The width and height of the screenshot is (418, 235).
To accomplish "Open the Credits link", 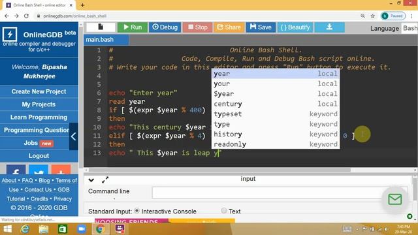I will tap(39, 198).
